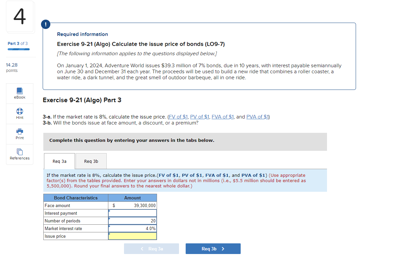Viewport: 409px width, 267px height.
Task: Click the Hint icon for help
Action: coord(19,114)
